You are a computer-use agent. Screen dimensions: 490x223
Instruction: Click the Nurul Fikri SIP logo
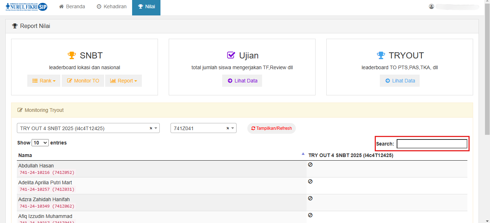(x=26, y=7)
